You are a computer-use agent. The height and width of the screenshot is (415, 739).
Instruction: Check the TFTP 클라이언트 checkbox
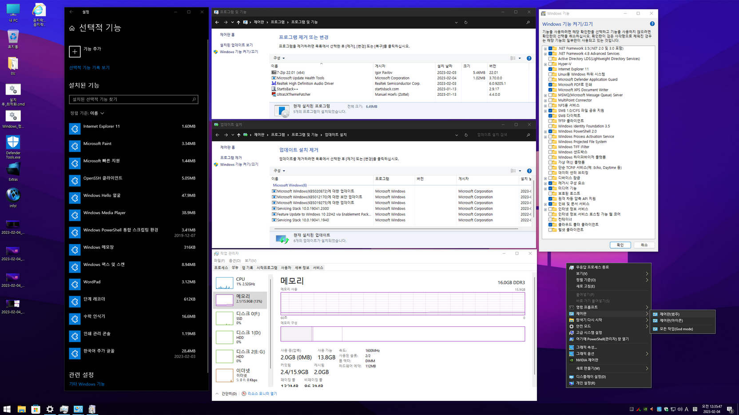tap(550, 121)
